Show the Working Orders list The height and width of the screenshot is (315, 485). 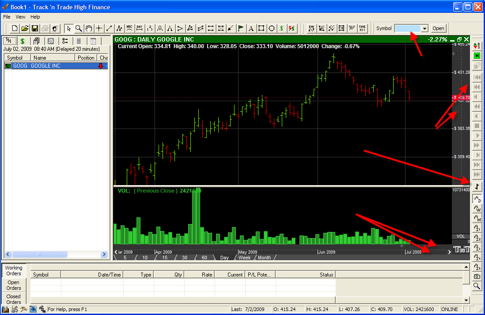(x=14, y=270)
